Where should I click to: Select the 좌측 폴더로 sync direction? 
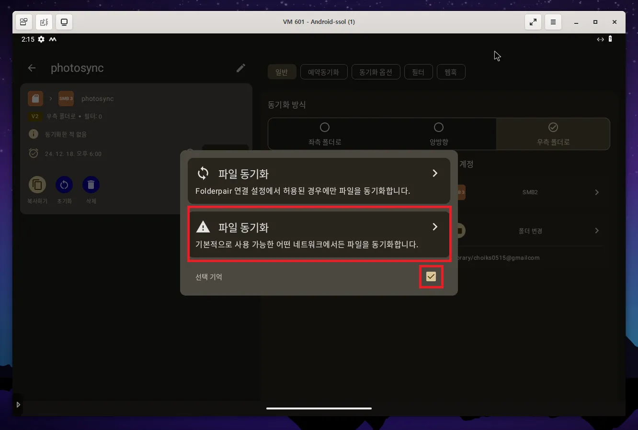[x=325, y=134]
